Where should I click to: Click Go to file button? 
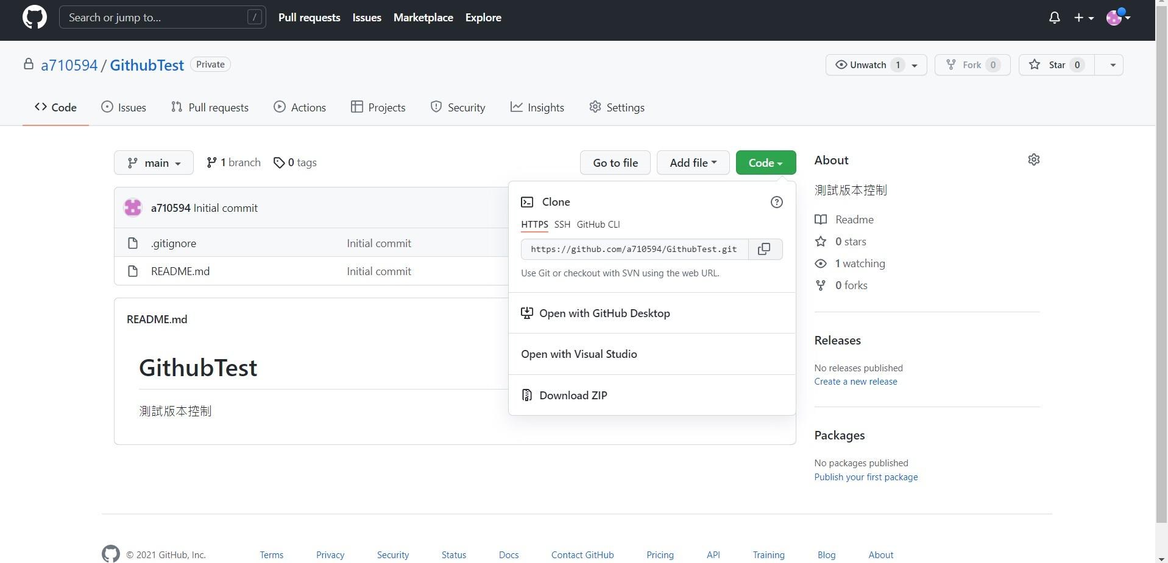(615, 163)
